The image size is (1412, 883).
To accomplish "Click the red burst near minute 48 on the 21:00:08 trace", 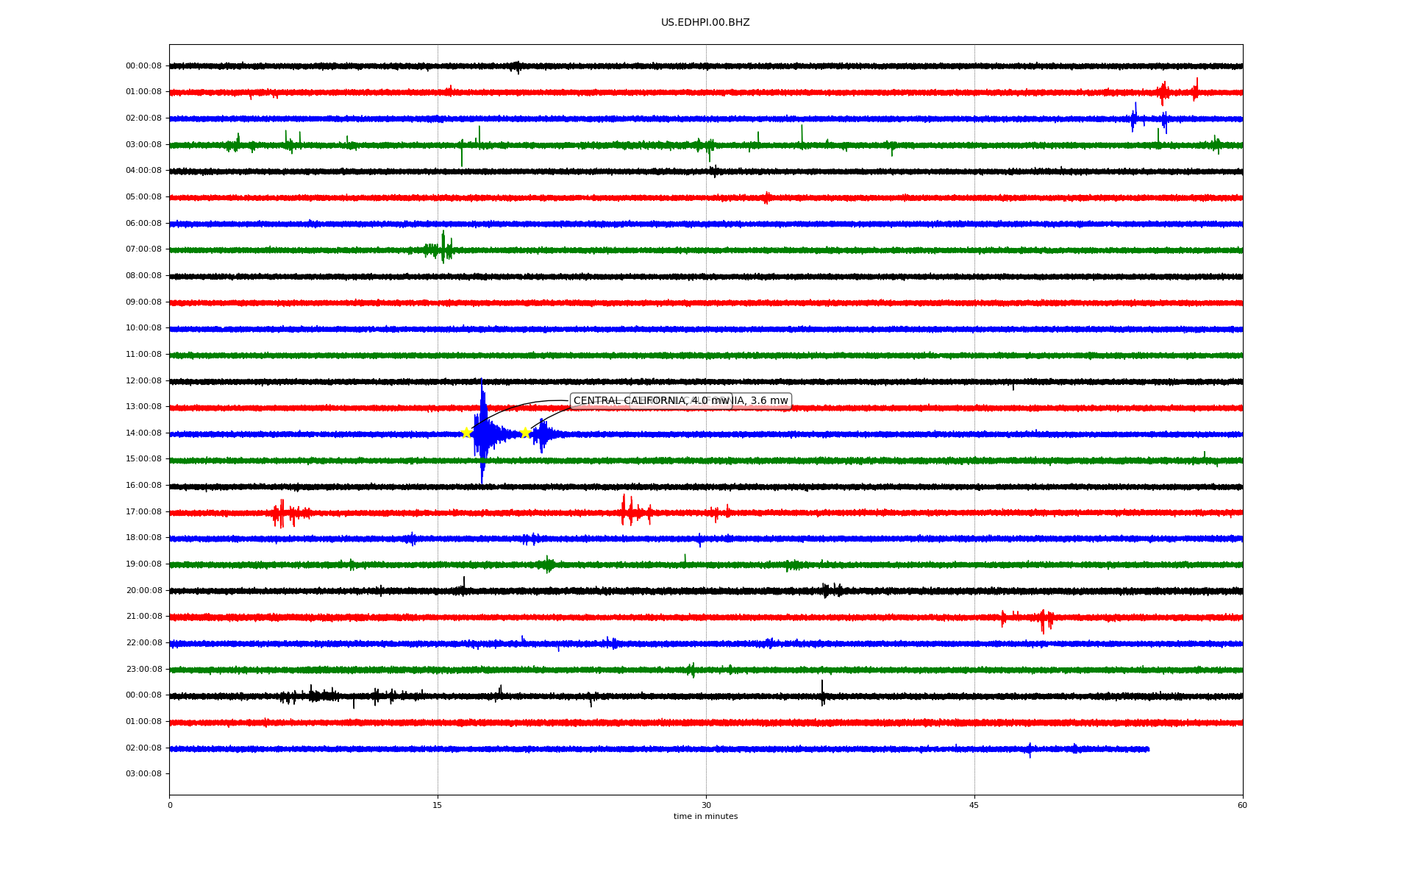I will [x=1043, y=620].
